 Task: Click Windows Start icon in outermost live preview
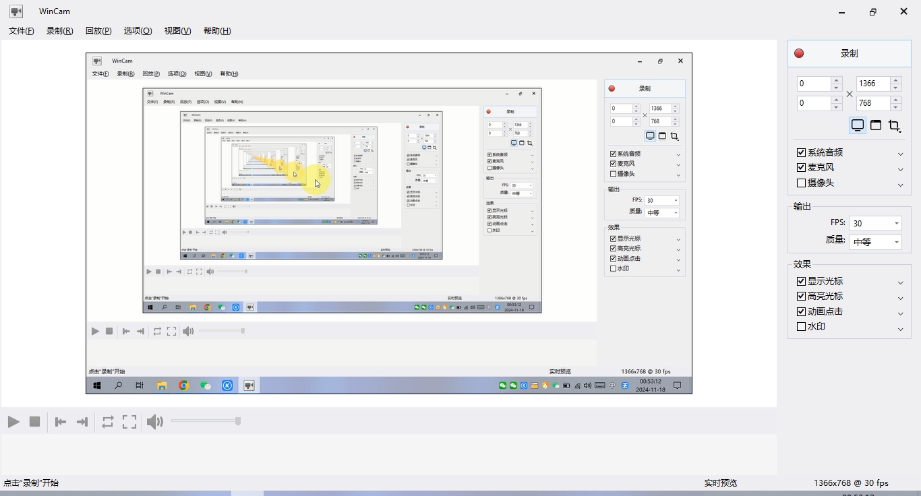(97, 385)
